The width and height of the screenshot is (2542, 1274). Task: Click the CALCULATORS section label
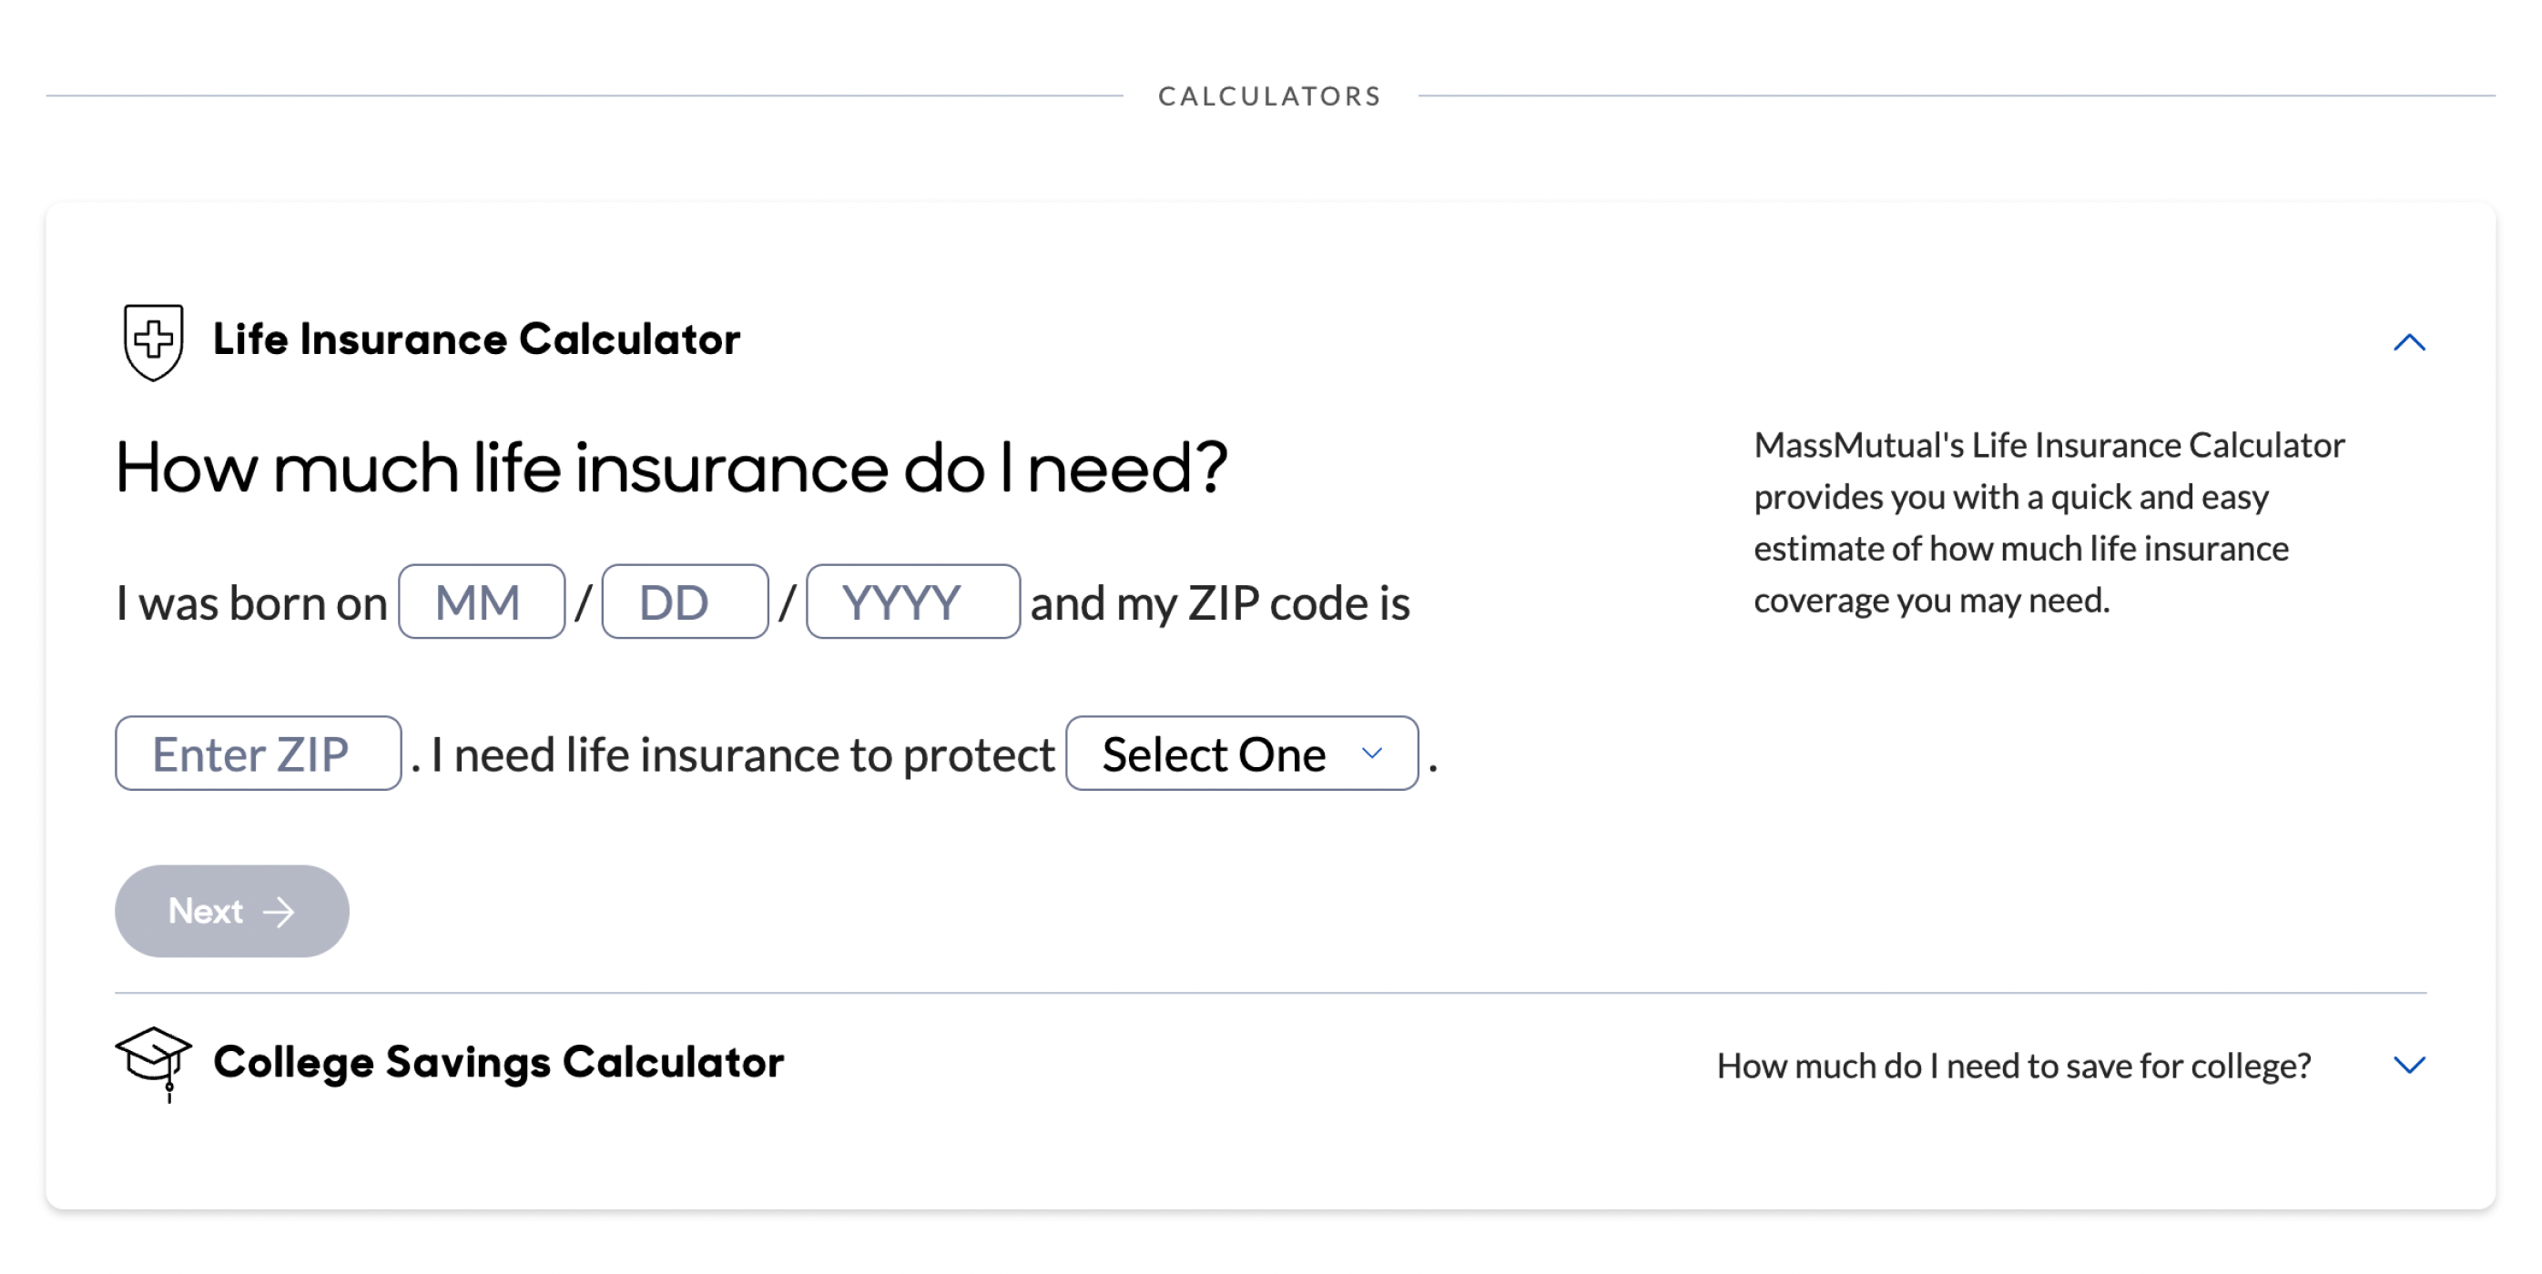click(x=1270, y=96)
